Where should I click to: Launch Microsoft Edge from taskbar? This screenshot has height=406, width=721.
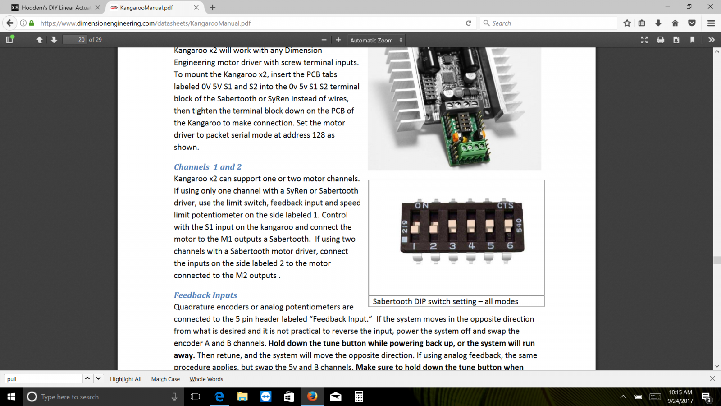219,397
